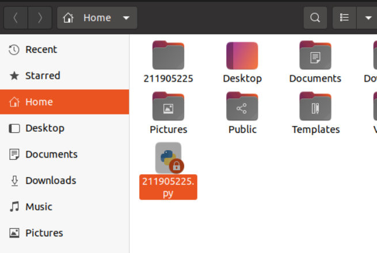Viewport: 377px width, 253px height.
Task: Click the forward navigation arrow
Action: [x=40, y=18]
